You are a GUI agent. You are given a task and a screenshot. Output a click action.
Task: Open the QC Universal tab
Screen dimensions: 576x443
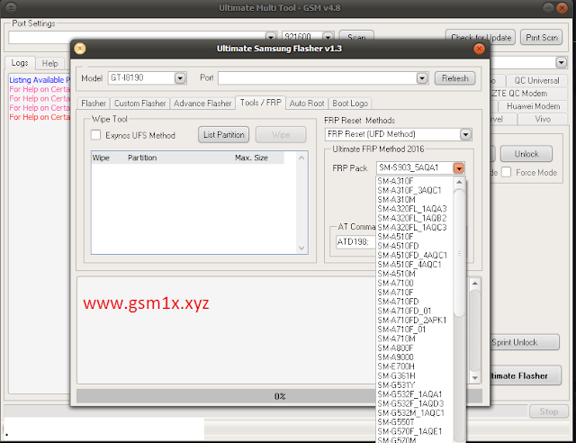coord(536,80)
